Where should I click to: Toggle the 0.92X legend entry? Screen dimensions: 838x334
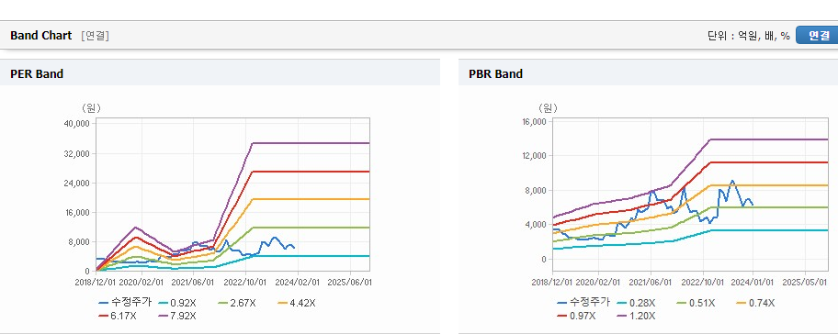(x=177, y=303)
